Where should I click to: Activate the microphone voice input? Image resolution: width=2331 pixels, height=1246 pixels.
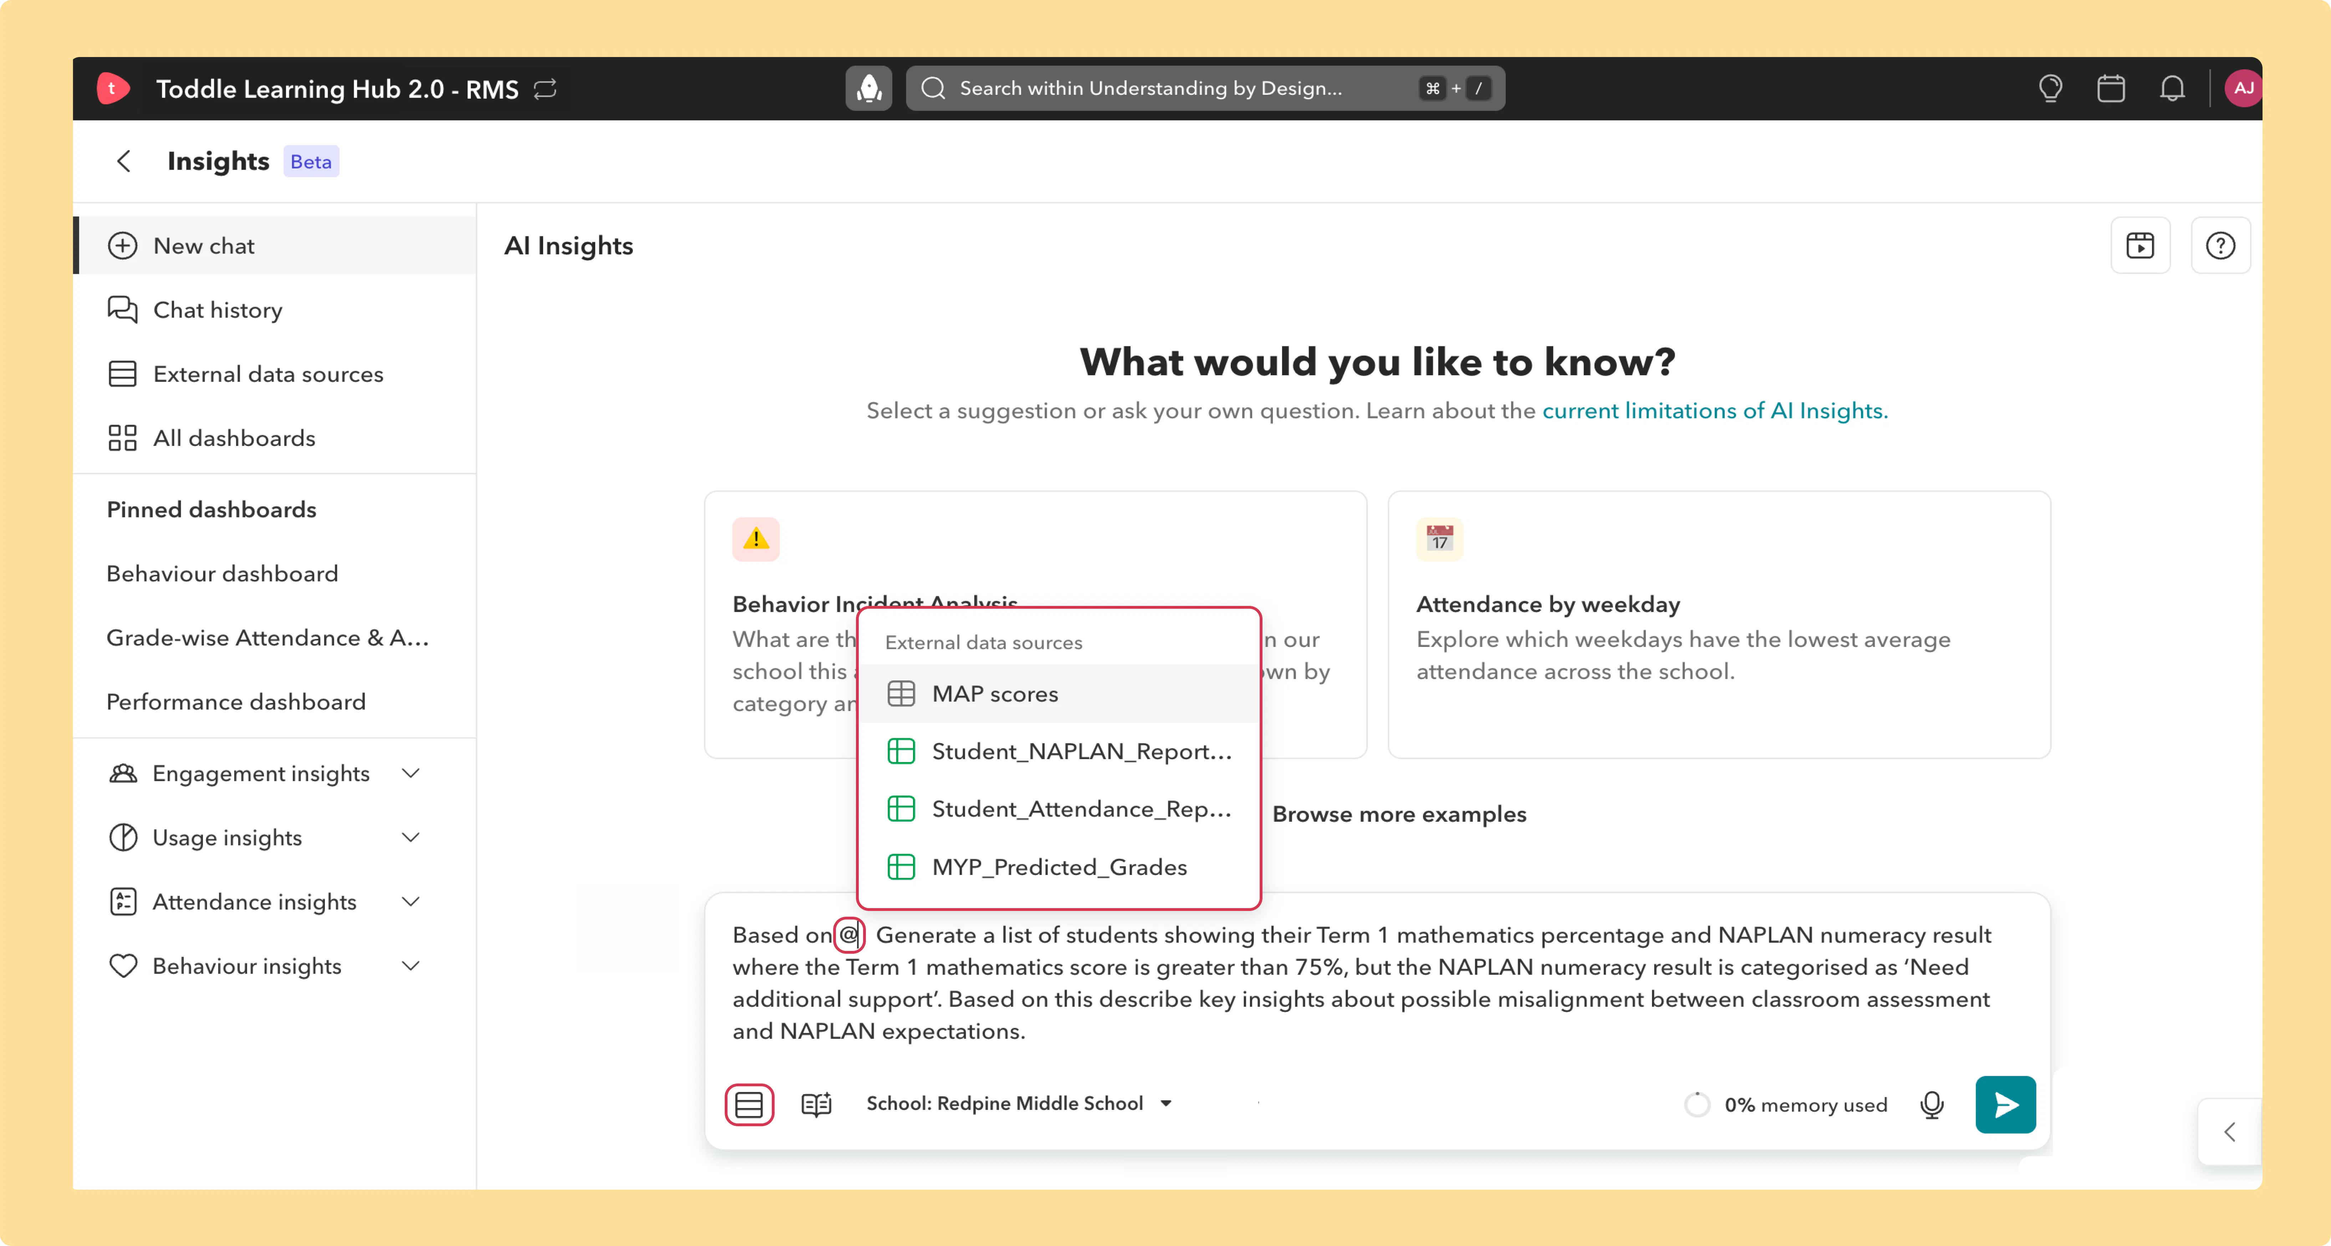1931,1104
